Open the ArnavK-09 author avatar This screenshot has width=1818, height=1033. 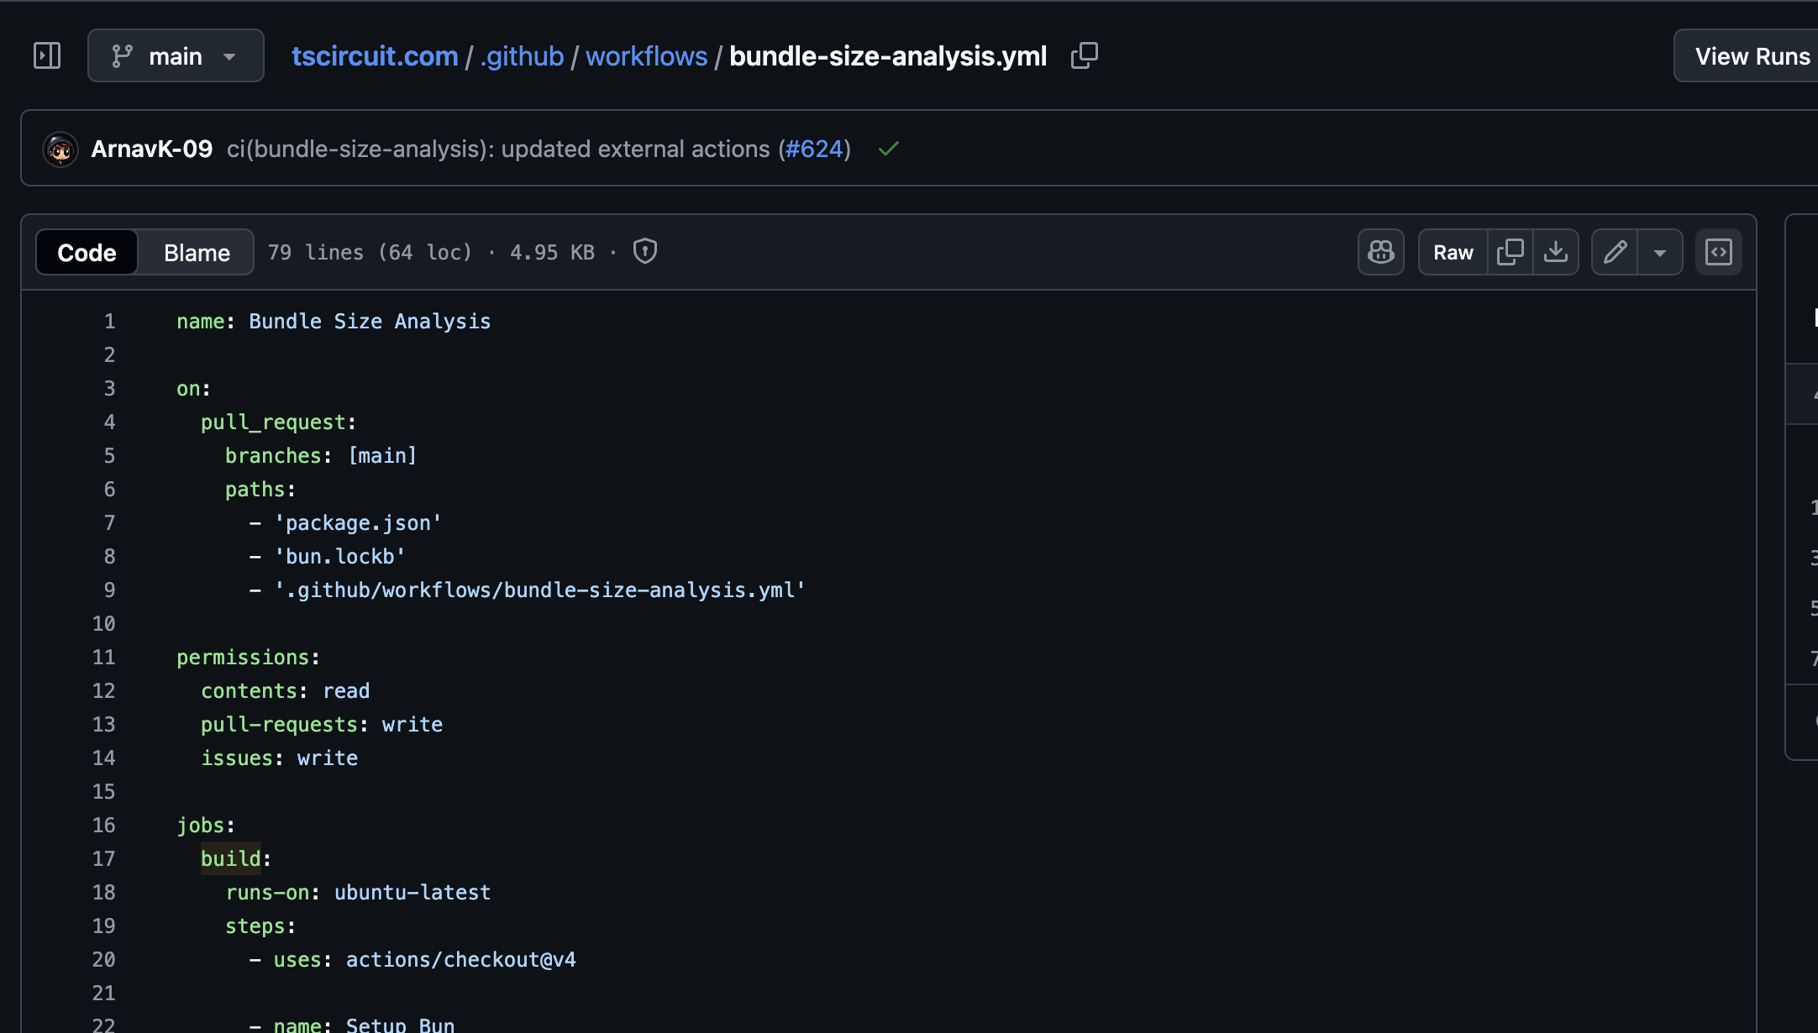[60, 149]
